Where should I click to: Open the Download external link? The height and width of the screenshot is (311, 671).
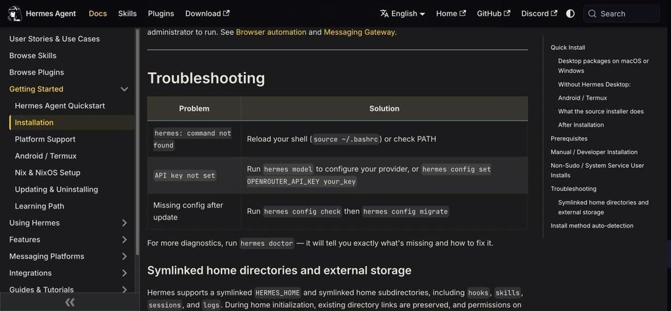(x=207, y=14)
